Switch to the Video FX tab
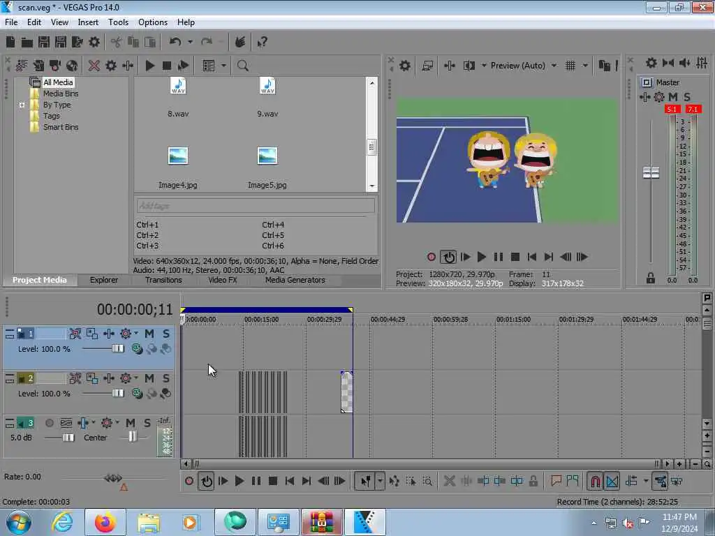The width and height of the screenshot is (715, 536). point(223,280)
